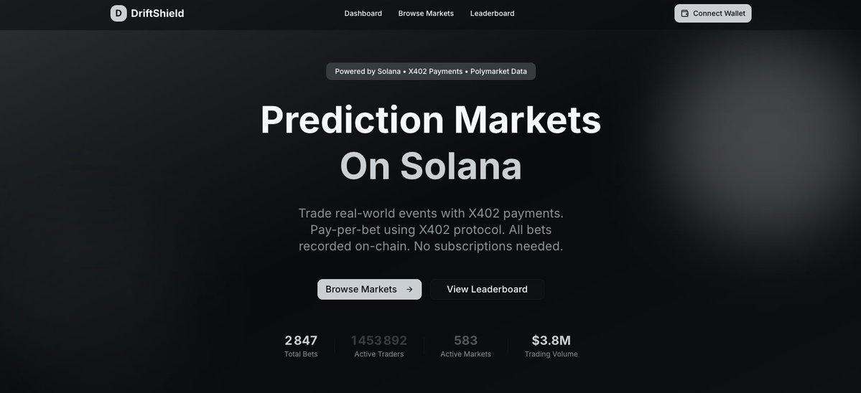The width and height of the screenshot is (861, 393).
Task: Open the Dashboard nav item
Action: pos(363,13)
